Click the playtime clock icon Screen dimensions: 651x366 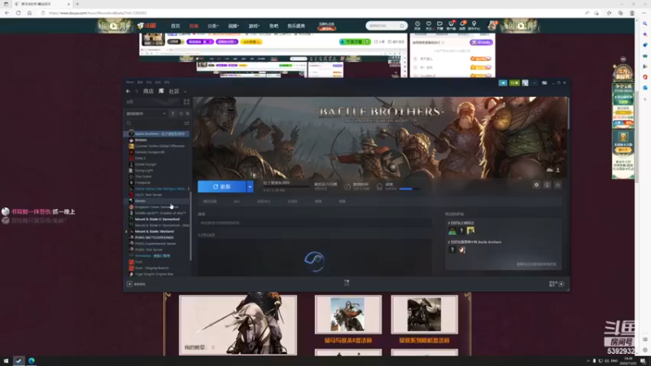[347, 186]
